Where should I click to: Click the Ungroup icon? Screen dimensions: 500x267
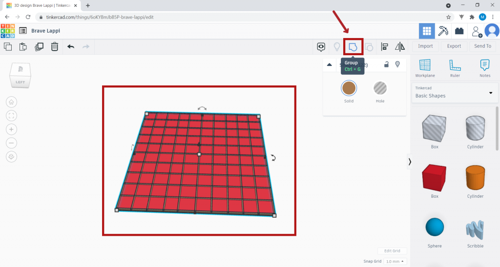[369, 47]
